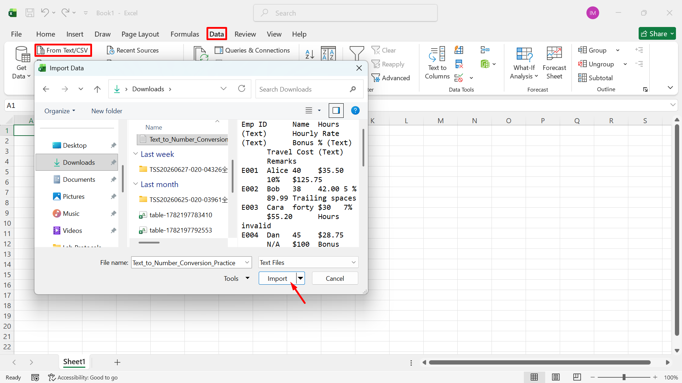Open the file type Text Files dropdown
682x383 pixels.
click(308, 263)
